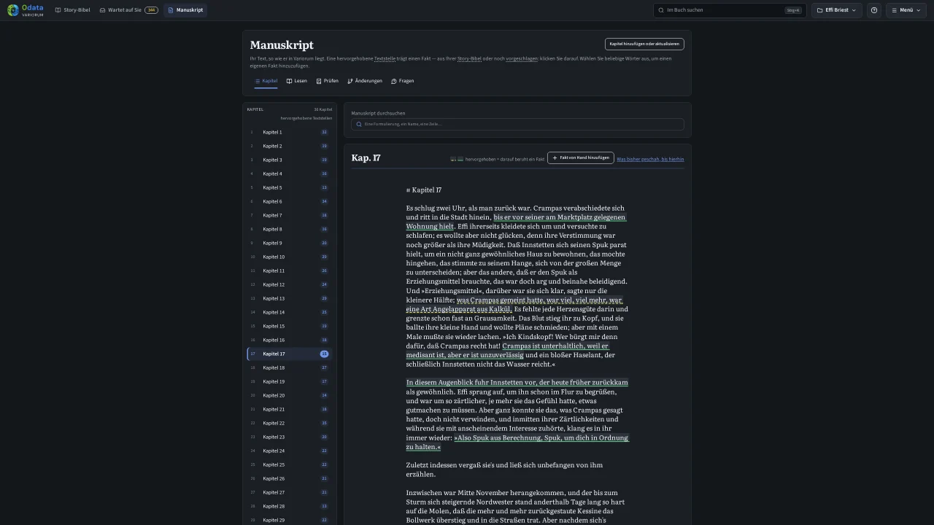
Task: Select the Manuskript nav item
Action: (x=185, y=10)
